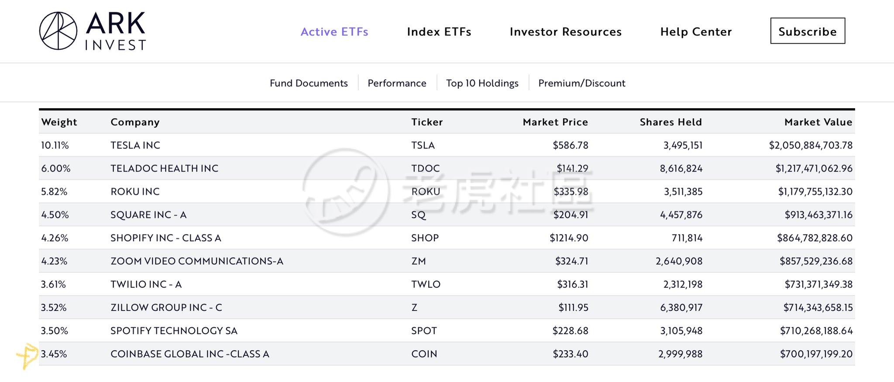Screen dimensions: 894x382
Task: Open the Active ETFs menu
Action: (334, 32)
